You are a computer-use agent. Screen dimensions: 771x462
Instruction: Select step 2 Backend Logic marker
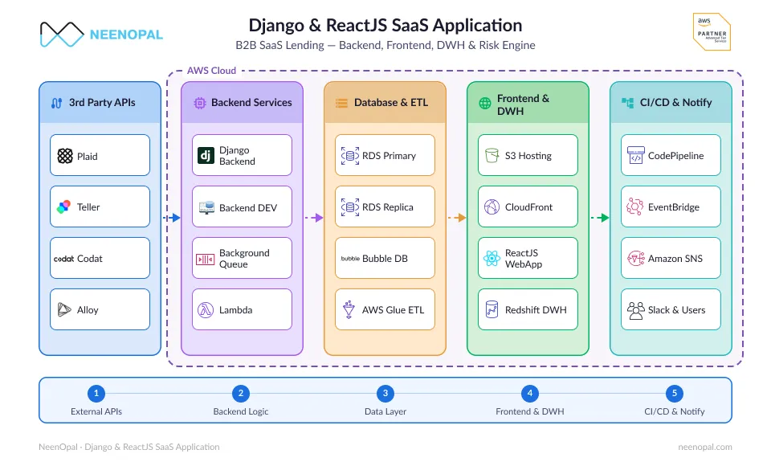click(x=241, y=393)
